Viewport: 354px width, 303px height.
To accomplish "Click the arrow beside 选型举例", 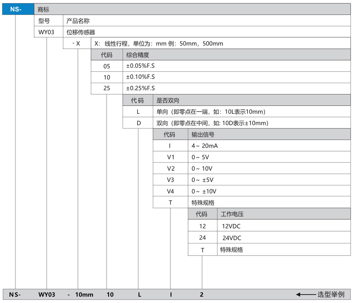I will tap(305, 294).
